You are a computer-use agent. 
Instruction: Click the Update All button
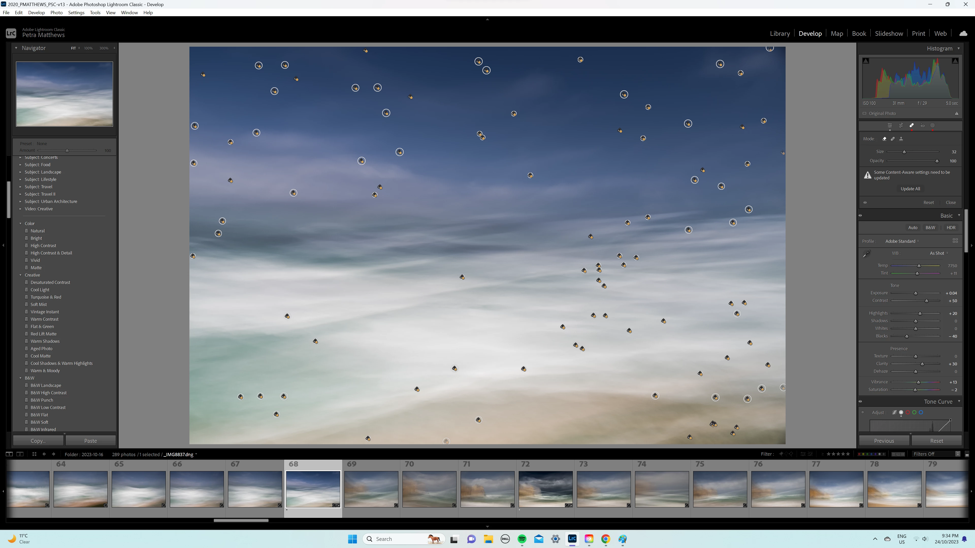point(910,189)
